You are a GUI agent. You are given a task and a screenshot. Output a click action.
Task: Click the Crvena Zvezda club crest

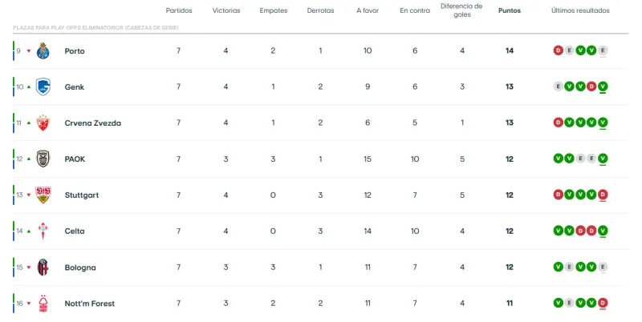tap(43, 123)
